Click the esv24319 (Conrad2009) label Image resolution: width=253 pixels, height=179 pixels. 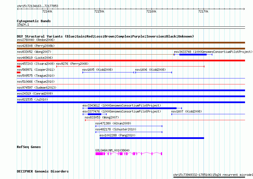tap(35, 93)
